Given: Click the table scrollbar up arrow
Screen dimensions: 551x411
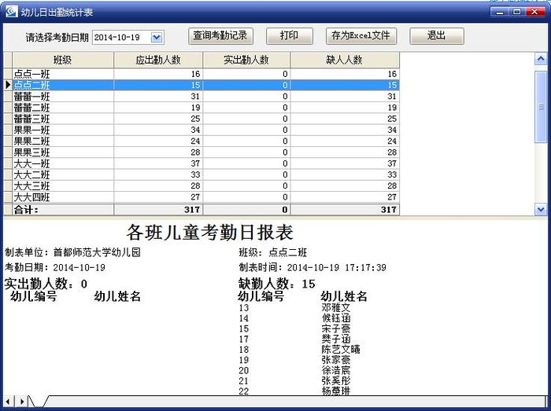Looking at the screenshot, I should click(541, 59).
